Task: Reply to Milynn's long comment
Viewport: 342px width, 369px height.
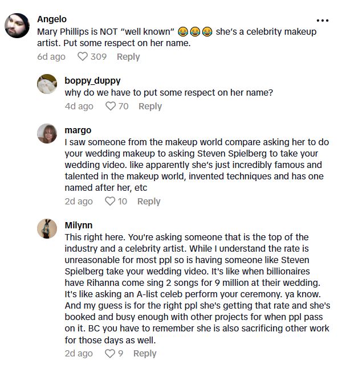Action: coord(145,354)
